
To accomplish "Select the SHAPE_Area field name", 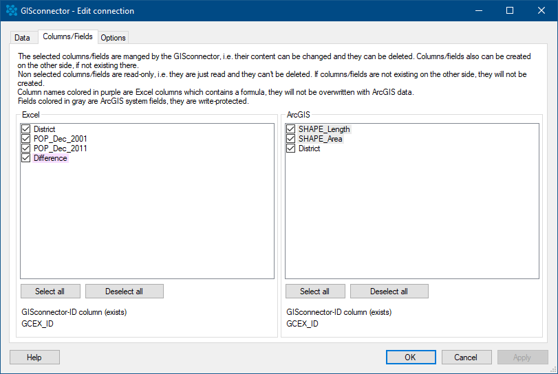I will tap(320, 139).
